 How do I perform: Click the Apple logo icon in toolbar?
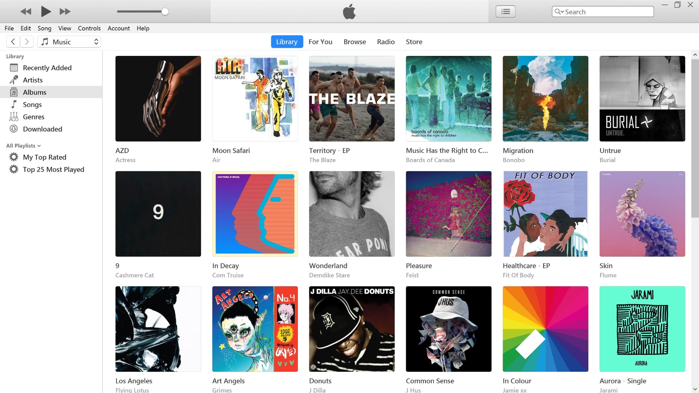pyautogui.click(x=349, y=12)
